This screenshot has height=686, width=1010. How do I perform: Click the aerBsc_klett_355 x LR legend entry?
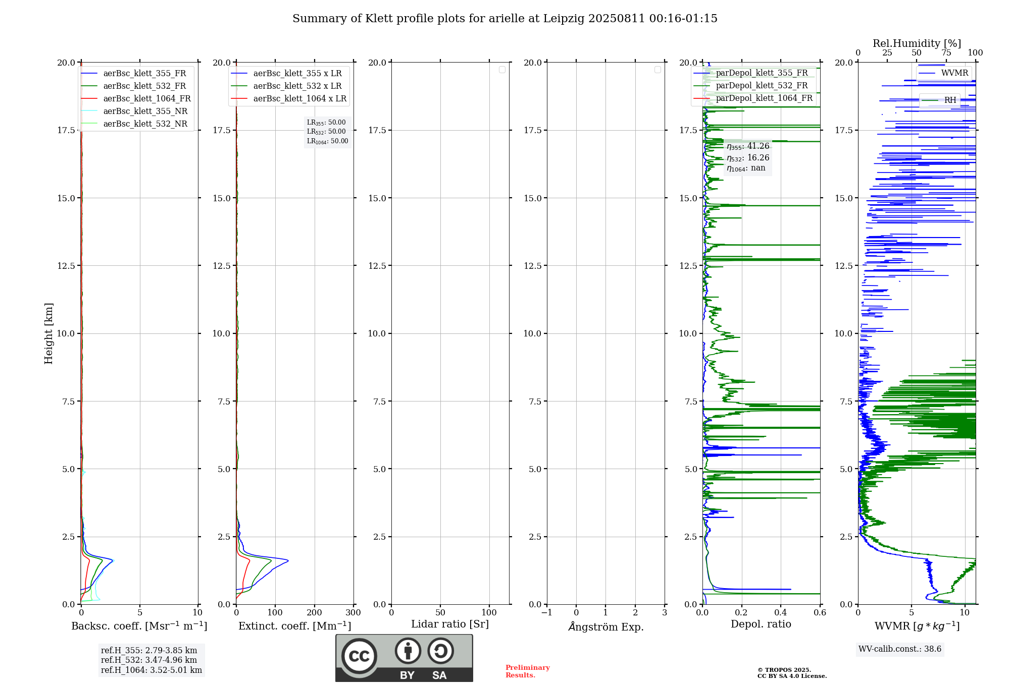pos(286,74)
